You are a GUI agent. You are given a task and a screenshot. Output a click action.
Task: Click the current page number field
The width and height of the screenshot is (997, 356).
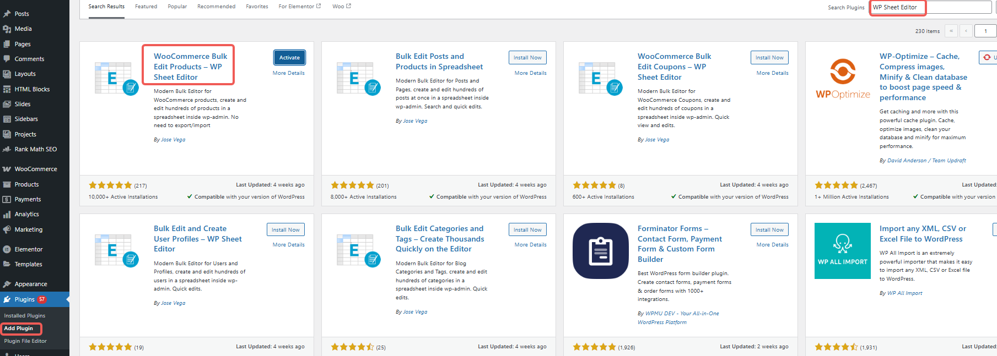[985, 31]
